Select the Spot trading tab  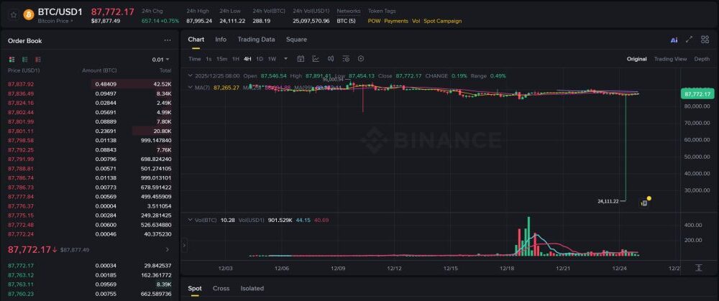click(x=194, y=288)
